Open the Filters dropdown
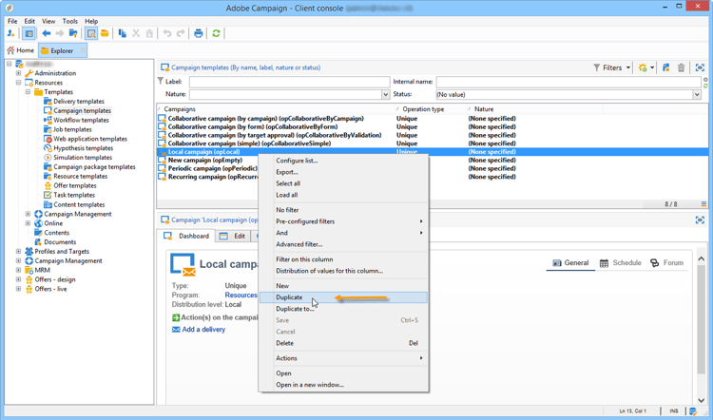This screenshot has width=713, height=420. [611, 67]
